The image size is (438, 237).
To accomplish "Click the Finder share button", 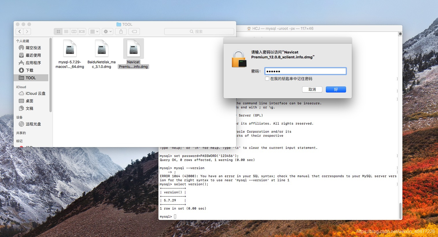I will pos(121,32).
